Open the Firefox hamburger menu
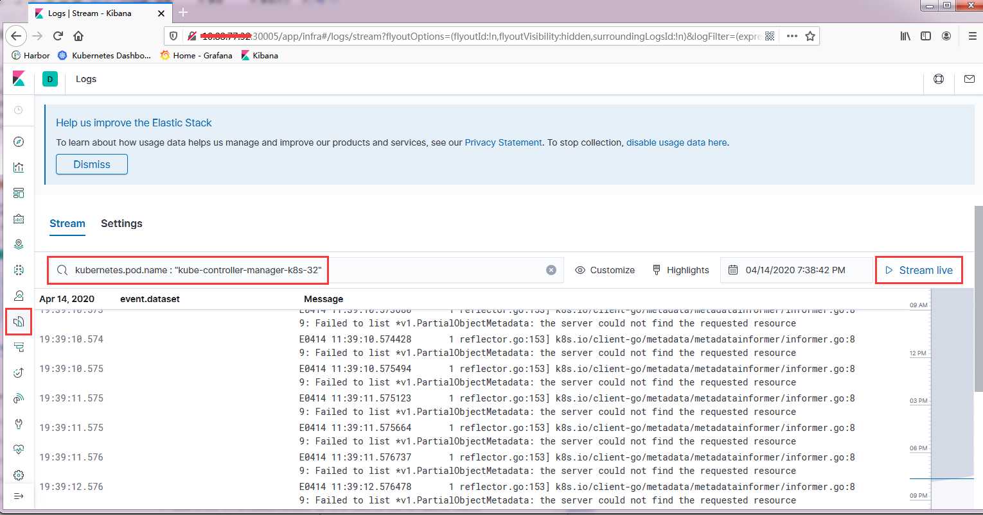The width and height of the screenshot is (983, 515). pos(972,36)
